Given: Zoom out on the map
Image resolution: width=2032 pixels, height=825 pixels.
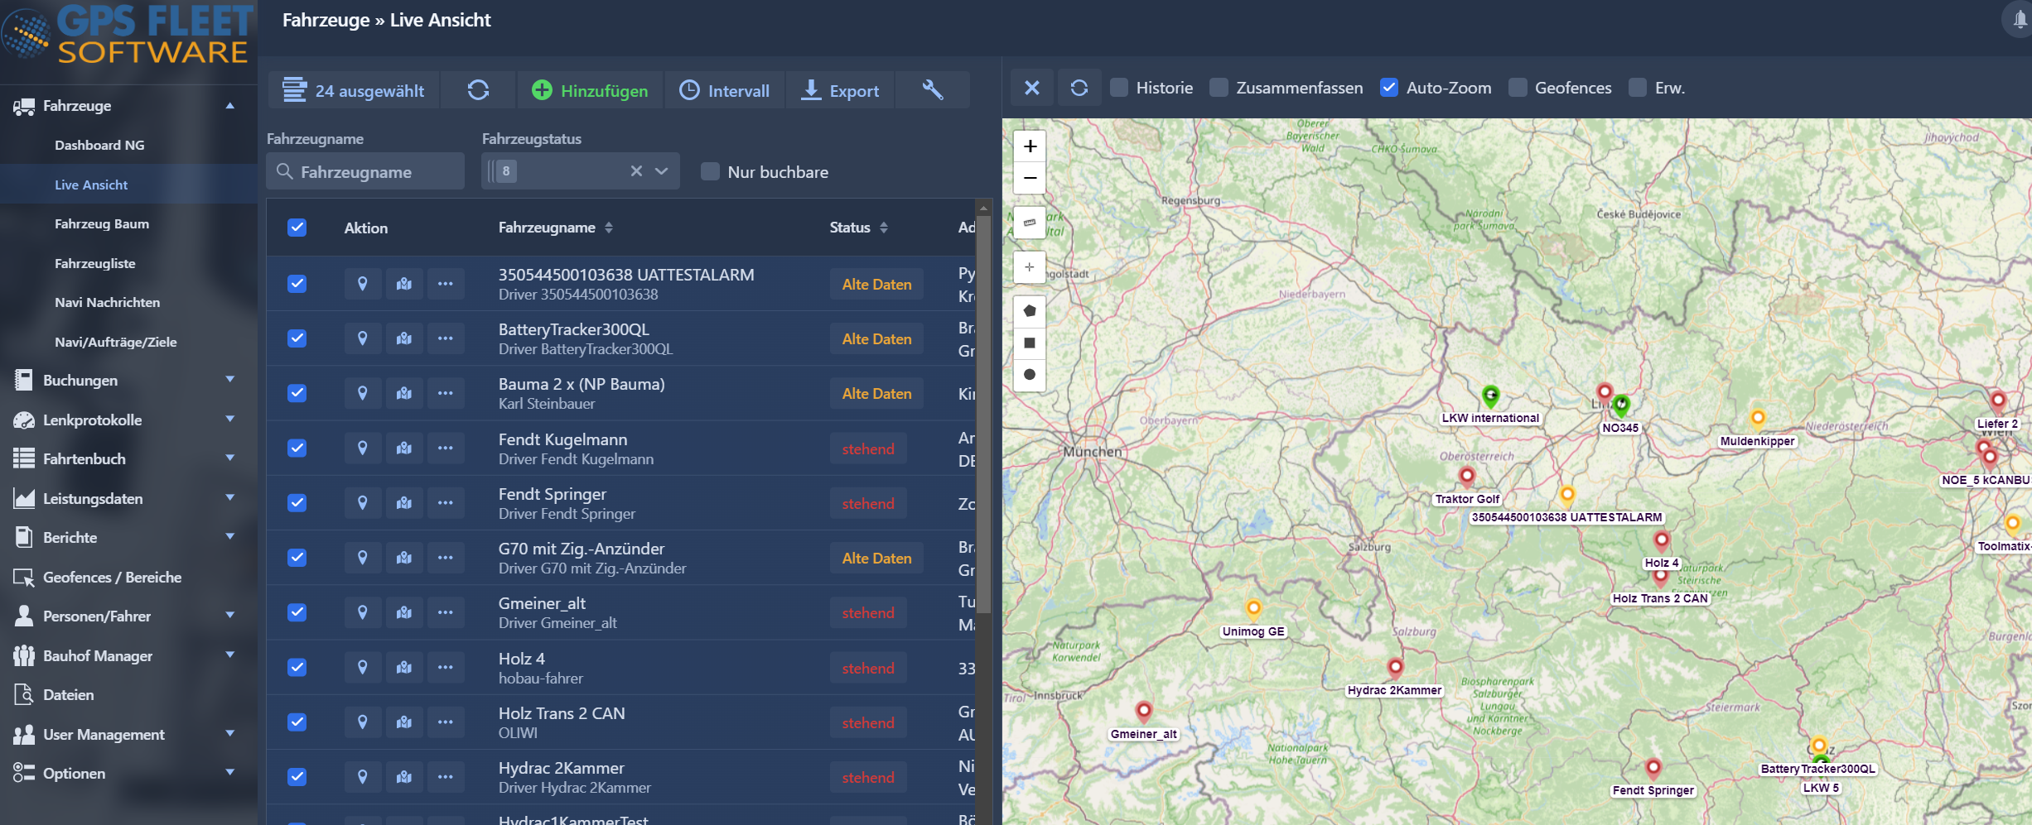Looking at the screenshot, I should pyautogui.click(x=1030, y=178).
